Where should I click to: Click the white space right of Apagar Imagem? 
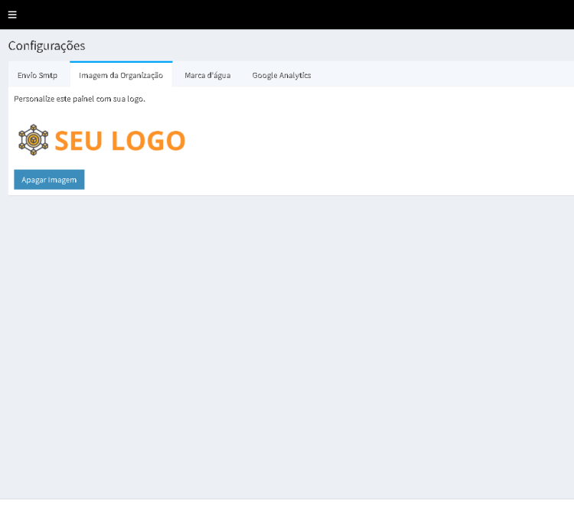(x=306, y=180)
